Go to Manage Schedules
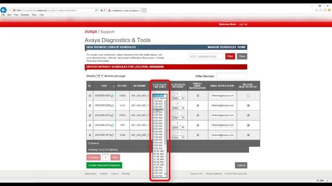Viewport: 332px width, 186px height. pyautogui.click(x=222, y=47)
